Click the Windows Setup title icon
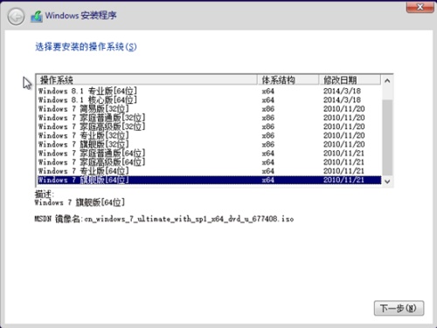Viewport: 437px width, 328px height. tap(37, 17)
